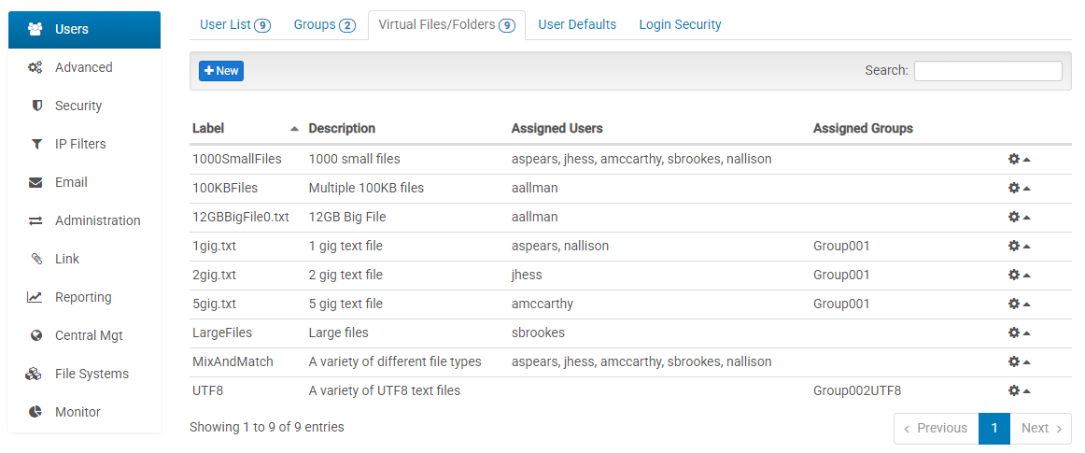The width and height of the screenshot is (1085, 453).
Task: Open gear menu for the 1gig.txt row
Action: pos(1019,246)
